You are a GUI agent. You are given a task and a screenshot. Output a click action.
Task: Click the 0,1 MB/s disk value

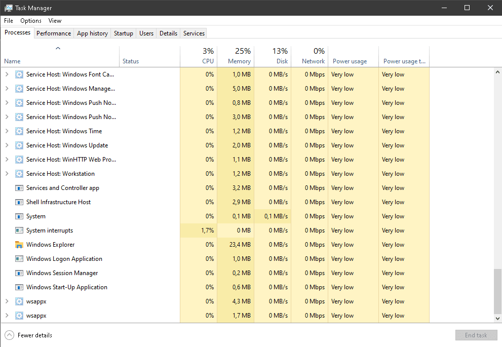[x=276, y=216]
